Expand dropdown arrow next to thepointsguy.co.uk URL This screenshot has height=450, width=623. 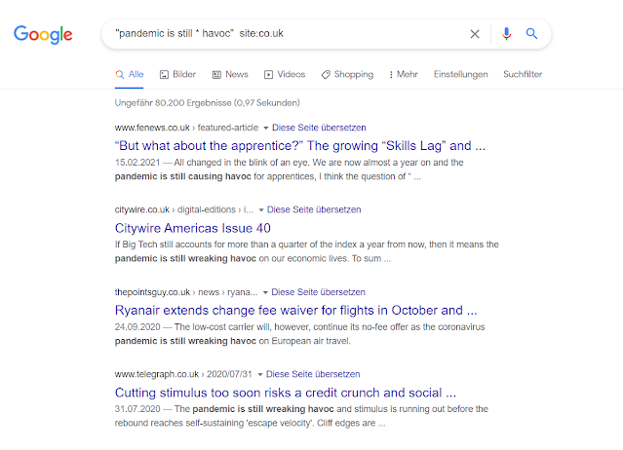pyautogui.click(x=265, y=292)
